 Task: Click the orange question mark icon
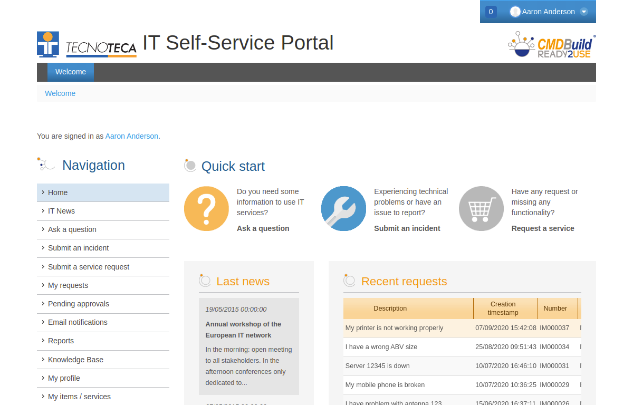tap(206, 209)
